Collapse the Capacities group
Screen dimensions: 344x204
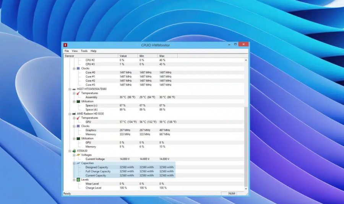[x=74, y=163]
